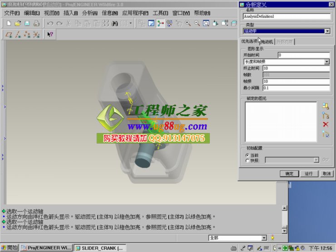Click the Open file folder icon
336x252 pixels.
18,23
